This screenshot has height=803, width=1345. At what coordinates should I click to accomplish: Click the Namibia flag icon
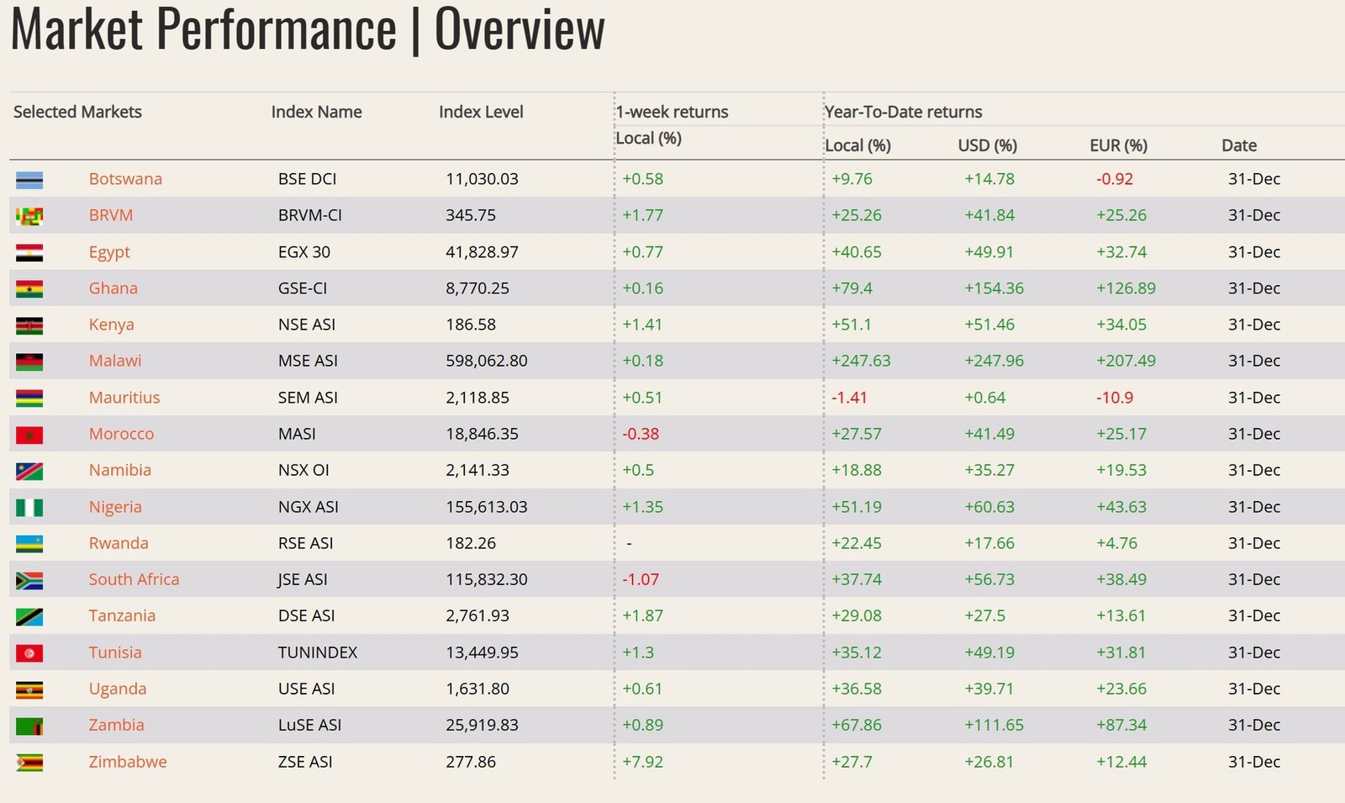(29, 471)
